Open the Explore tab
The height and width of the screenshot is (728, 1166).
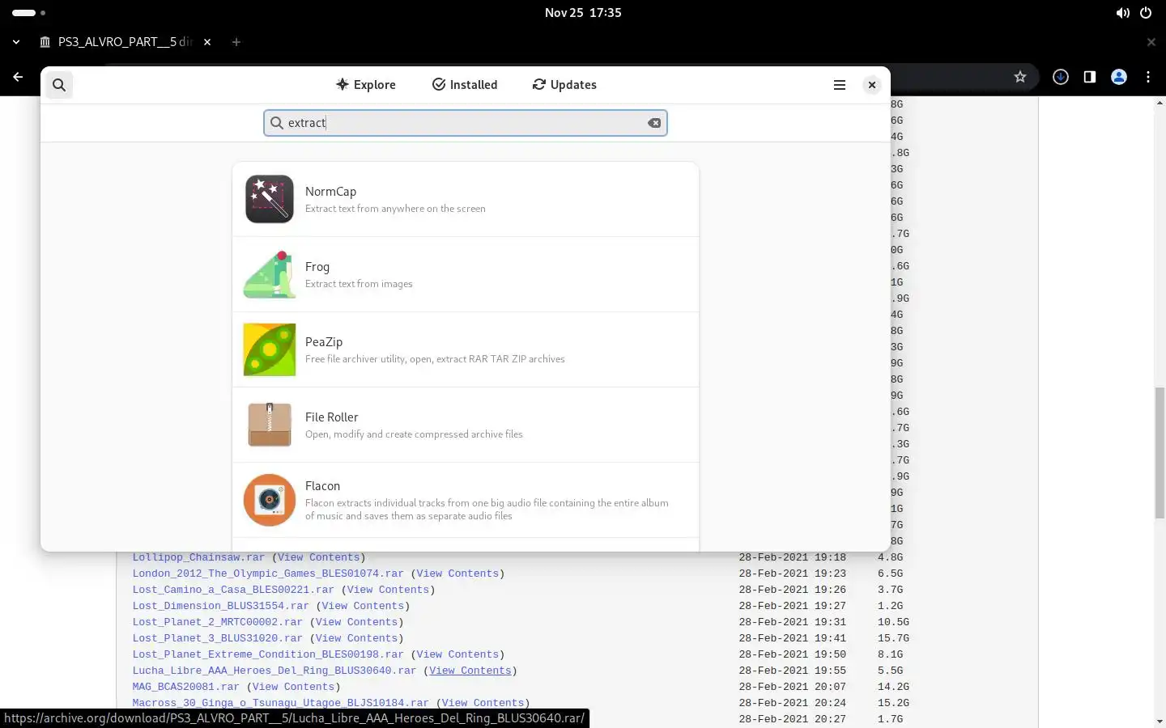tap(365, 85)
